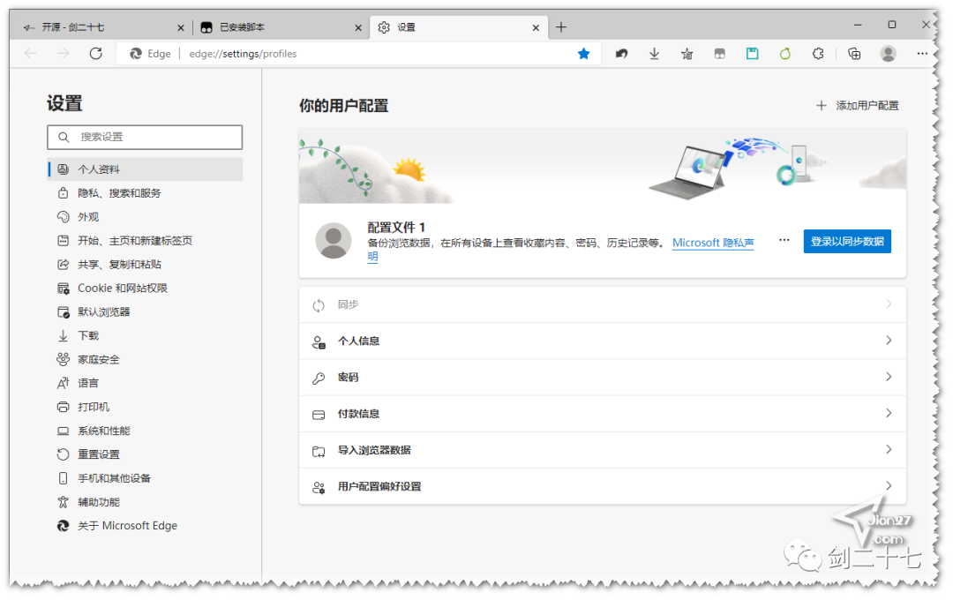
Task: Click the ellipsis next to 配置文件 1
Action: (784, 240)
